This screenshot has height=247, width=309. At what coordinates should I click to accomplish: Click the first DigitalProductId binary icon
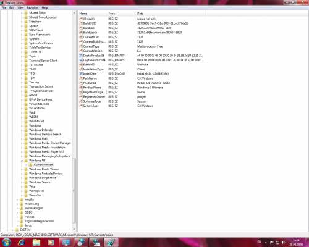click(x=81, y=56)
